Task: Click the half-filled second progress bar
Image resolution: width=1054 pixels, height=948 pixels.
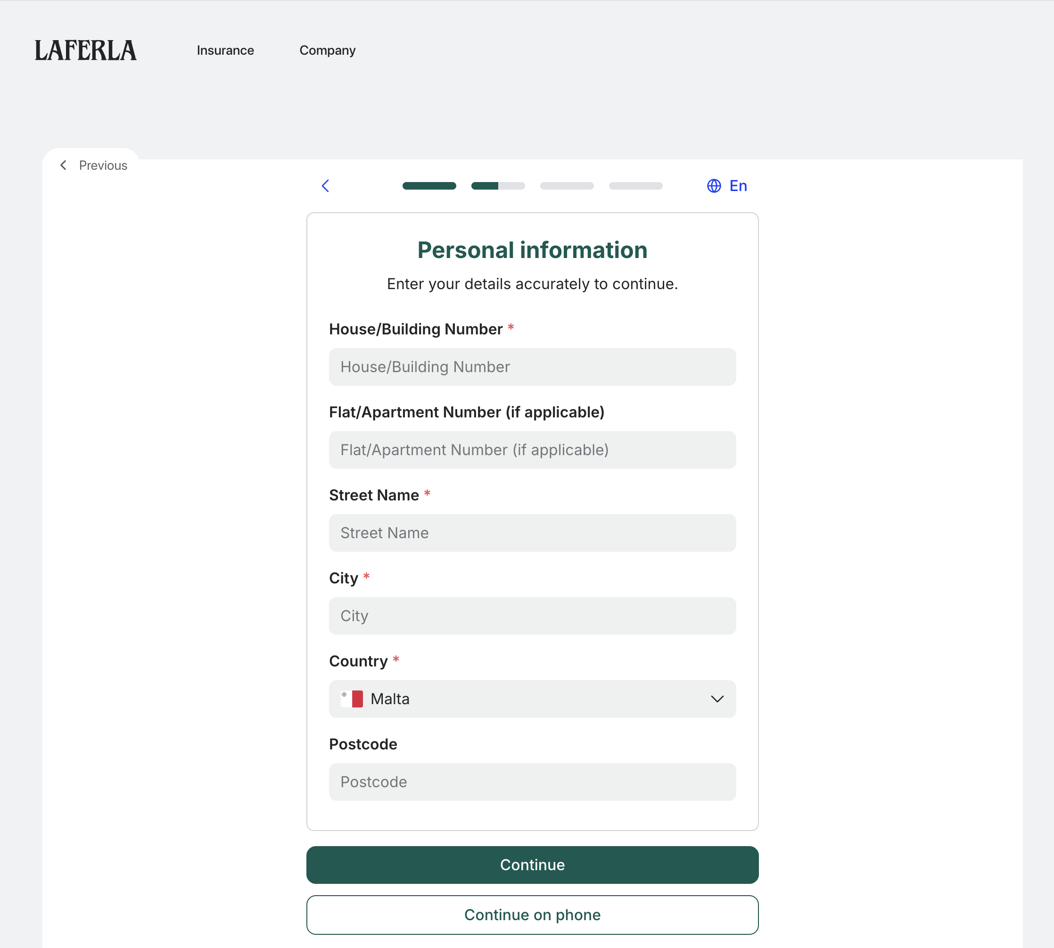Action: click(498, 186)
